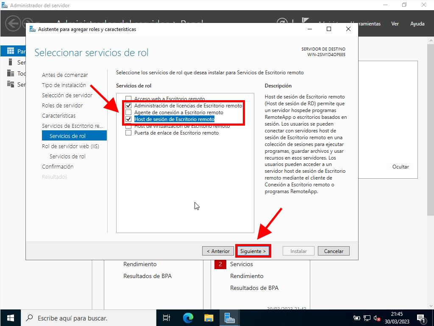Click the Siguiente button
The height and width of the screenshot is (326, 434).
tap(253, 251)
